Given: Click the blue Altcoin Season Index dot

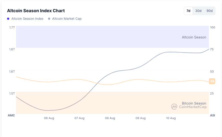Looking at the screenshot, I should pos(8,19).
